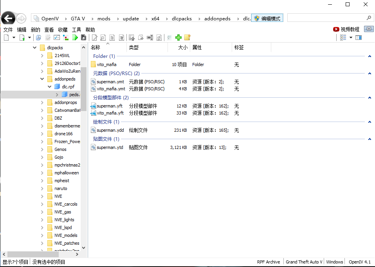Click the text editor T icon
The image size is (375, 267).
tap(121, 38)
